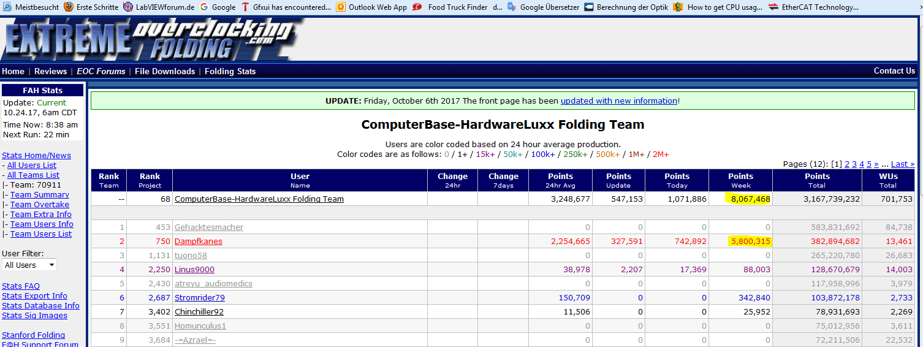Open All Teams List link
The image size is (923, 347).
coord(33,175)
